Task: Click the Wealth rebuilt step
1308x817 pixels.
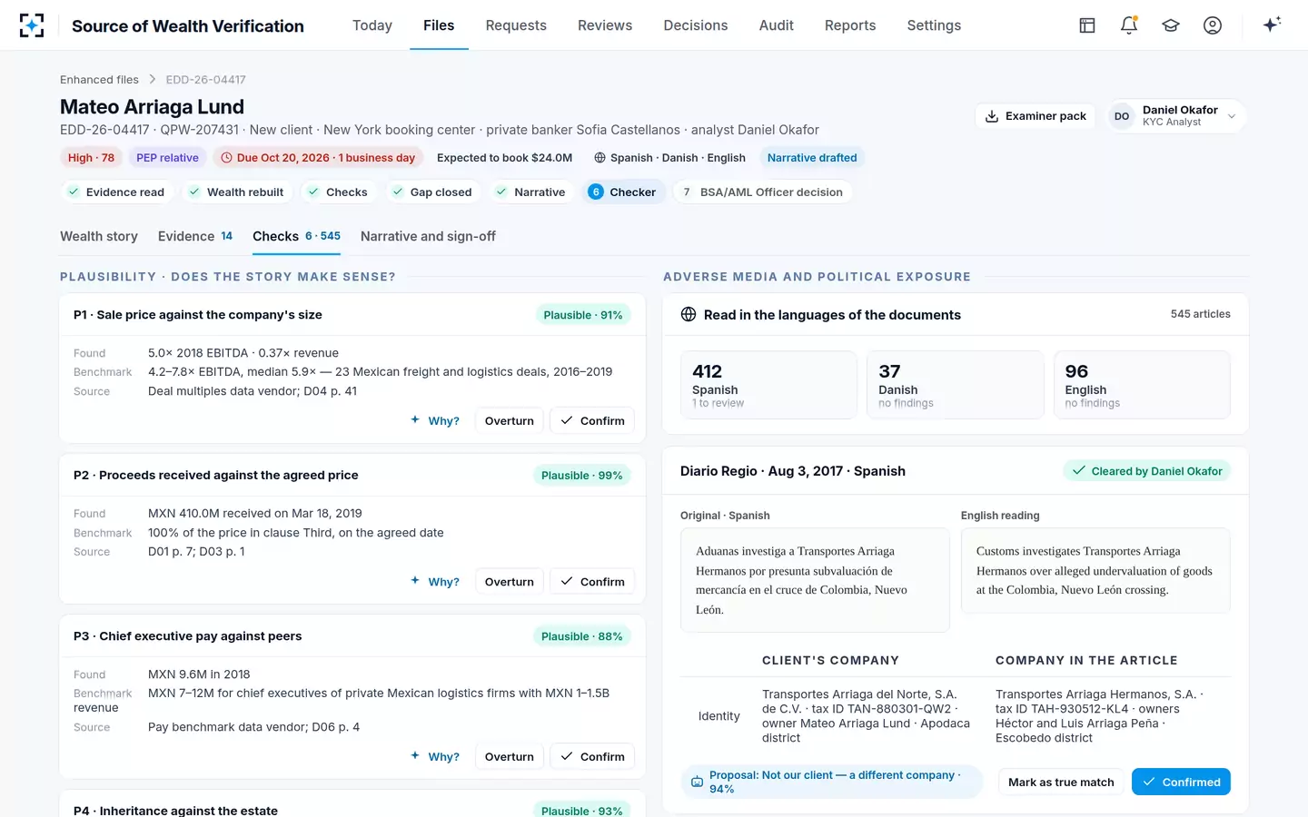Action: (236, 192)
